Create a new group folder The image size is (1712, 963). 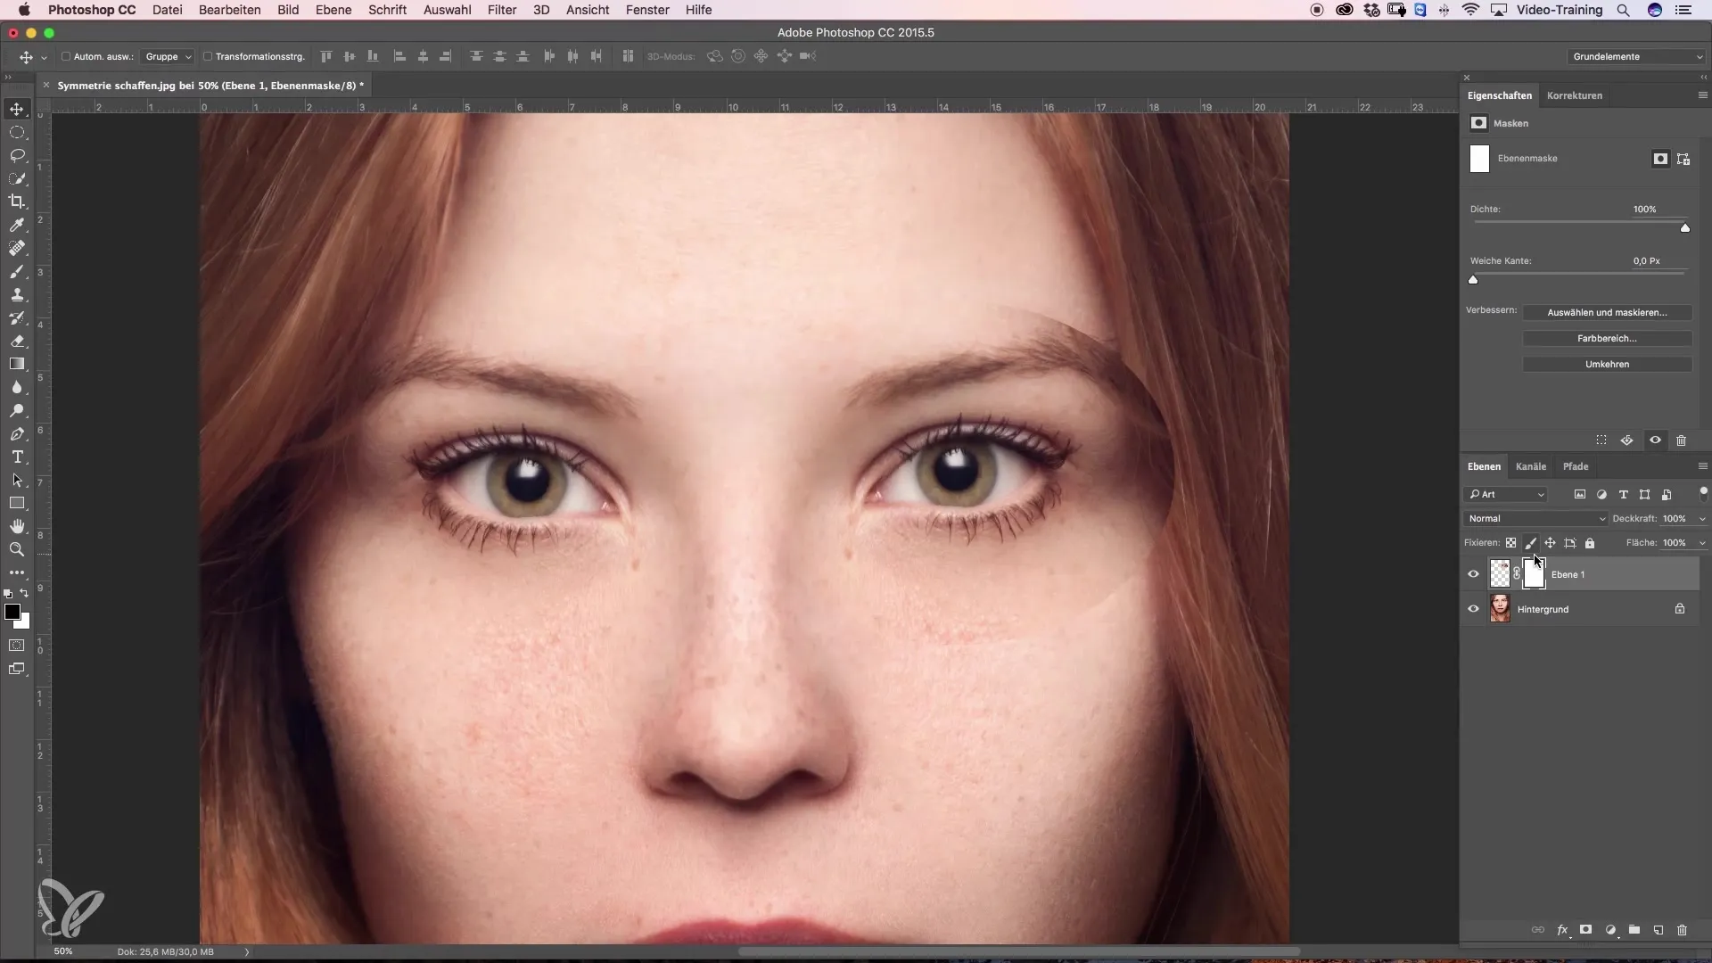(1634, 930)
